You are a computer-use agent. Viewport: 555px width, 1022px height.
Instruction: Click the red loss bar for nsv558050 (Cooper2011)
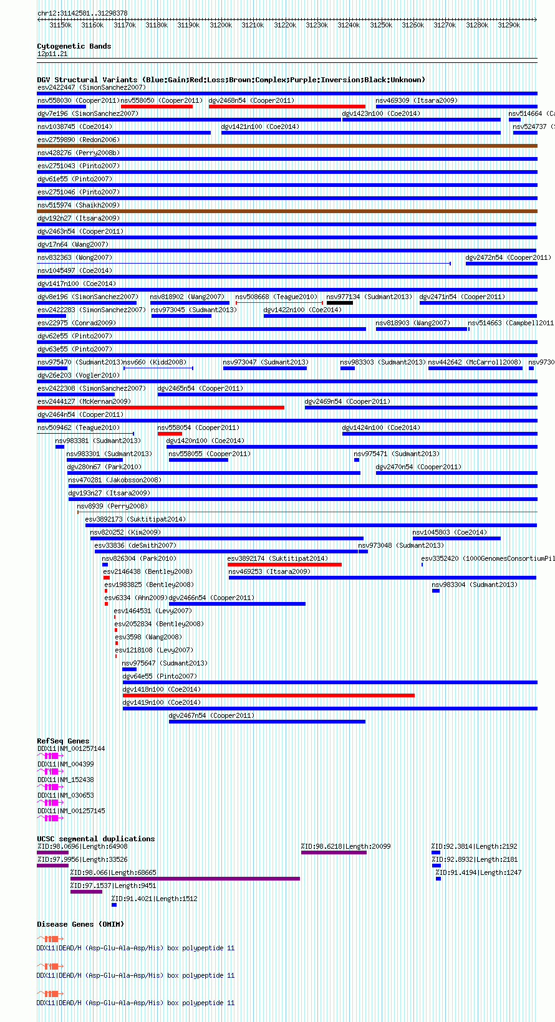pyautogui.click(x=157, y=107)
